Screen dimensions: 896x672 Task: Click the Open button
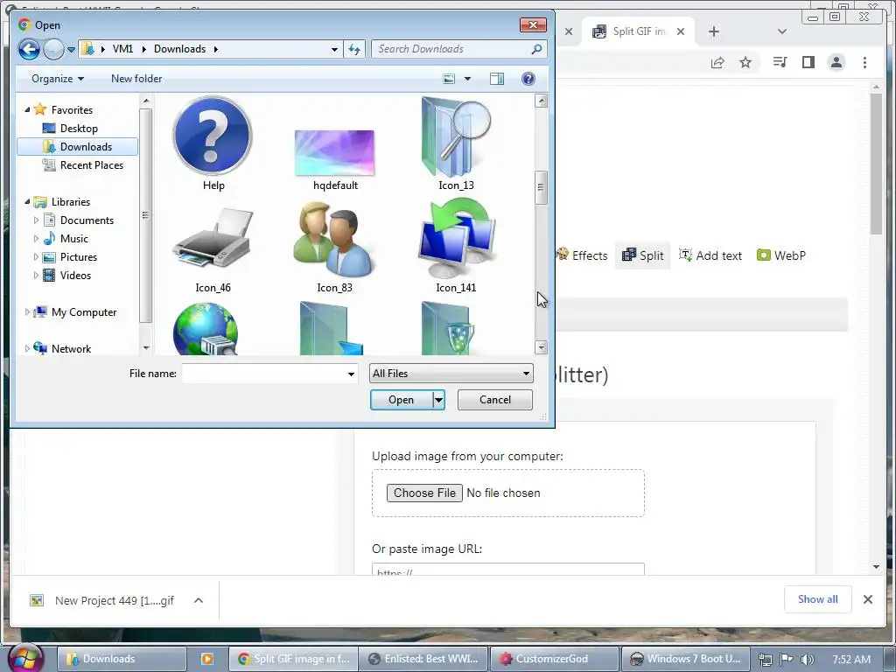coord(401,400)
